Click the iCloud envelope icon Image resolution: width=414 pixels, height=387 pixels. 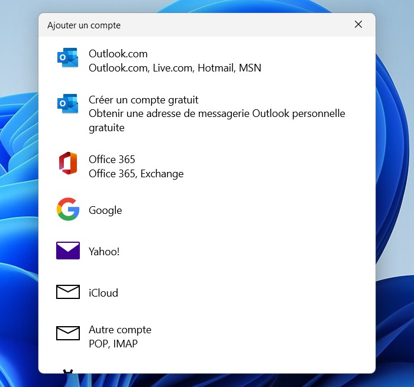tap(68, 292)
